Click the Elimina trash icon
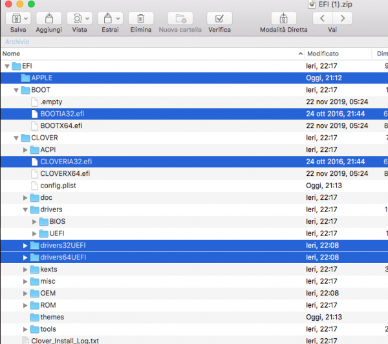This screenshot has height=344, width=388. click(141, 18)
